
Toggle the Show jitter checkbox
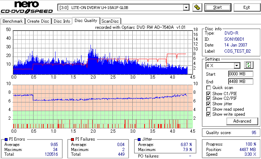[x=208, y=104]
